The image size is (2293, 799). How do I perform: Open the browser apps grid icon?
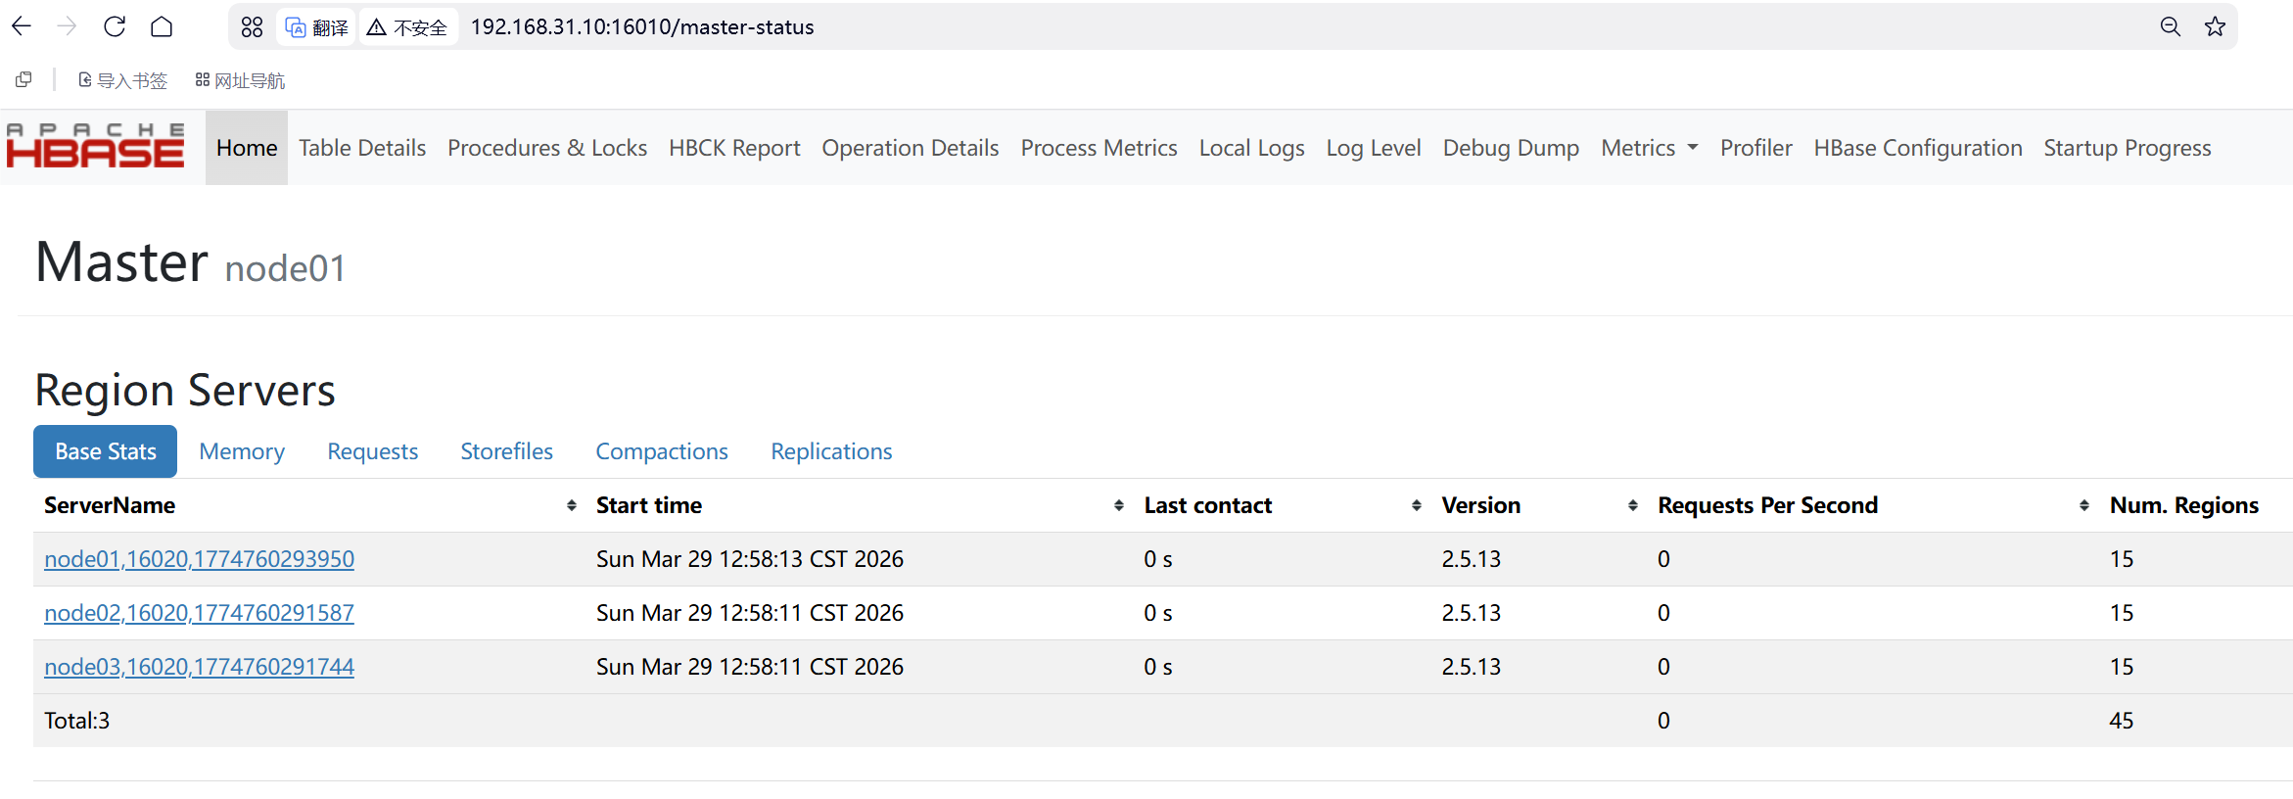point(252,27)
